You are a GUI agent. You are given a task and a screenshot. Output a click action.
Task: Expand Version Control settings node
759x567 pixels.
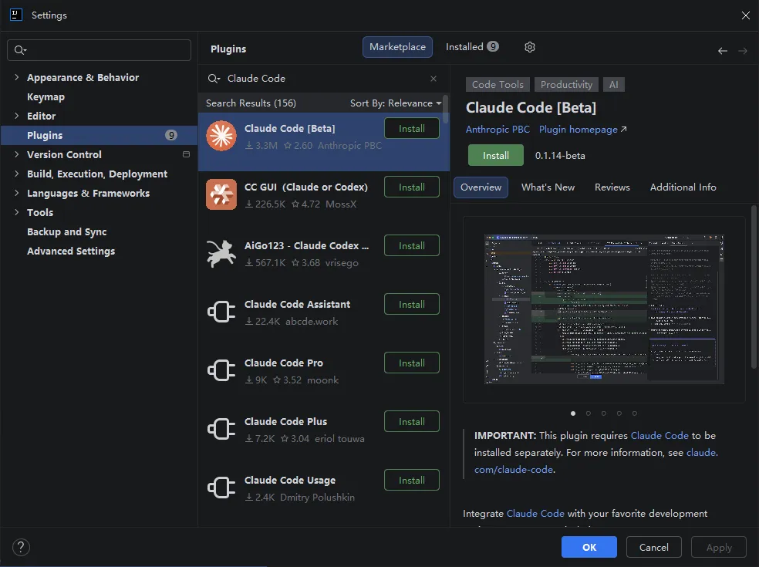click(x=16, y=154)
